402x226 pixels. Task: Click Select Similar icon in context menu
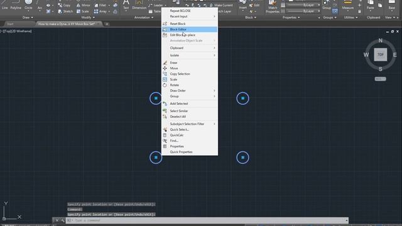[165, 111]
